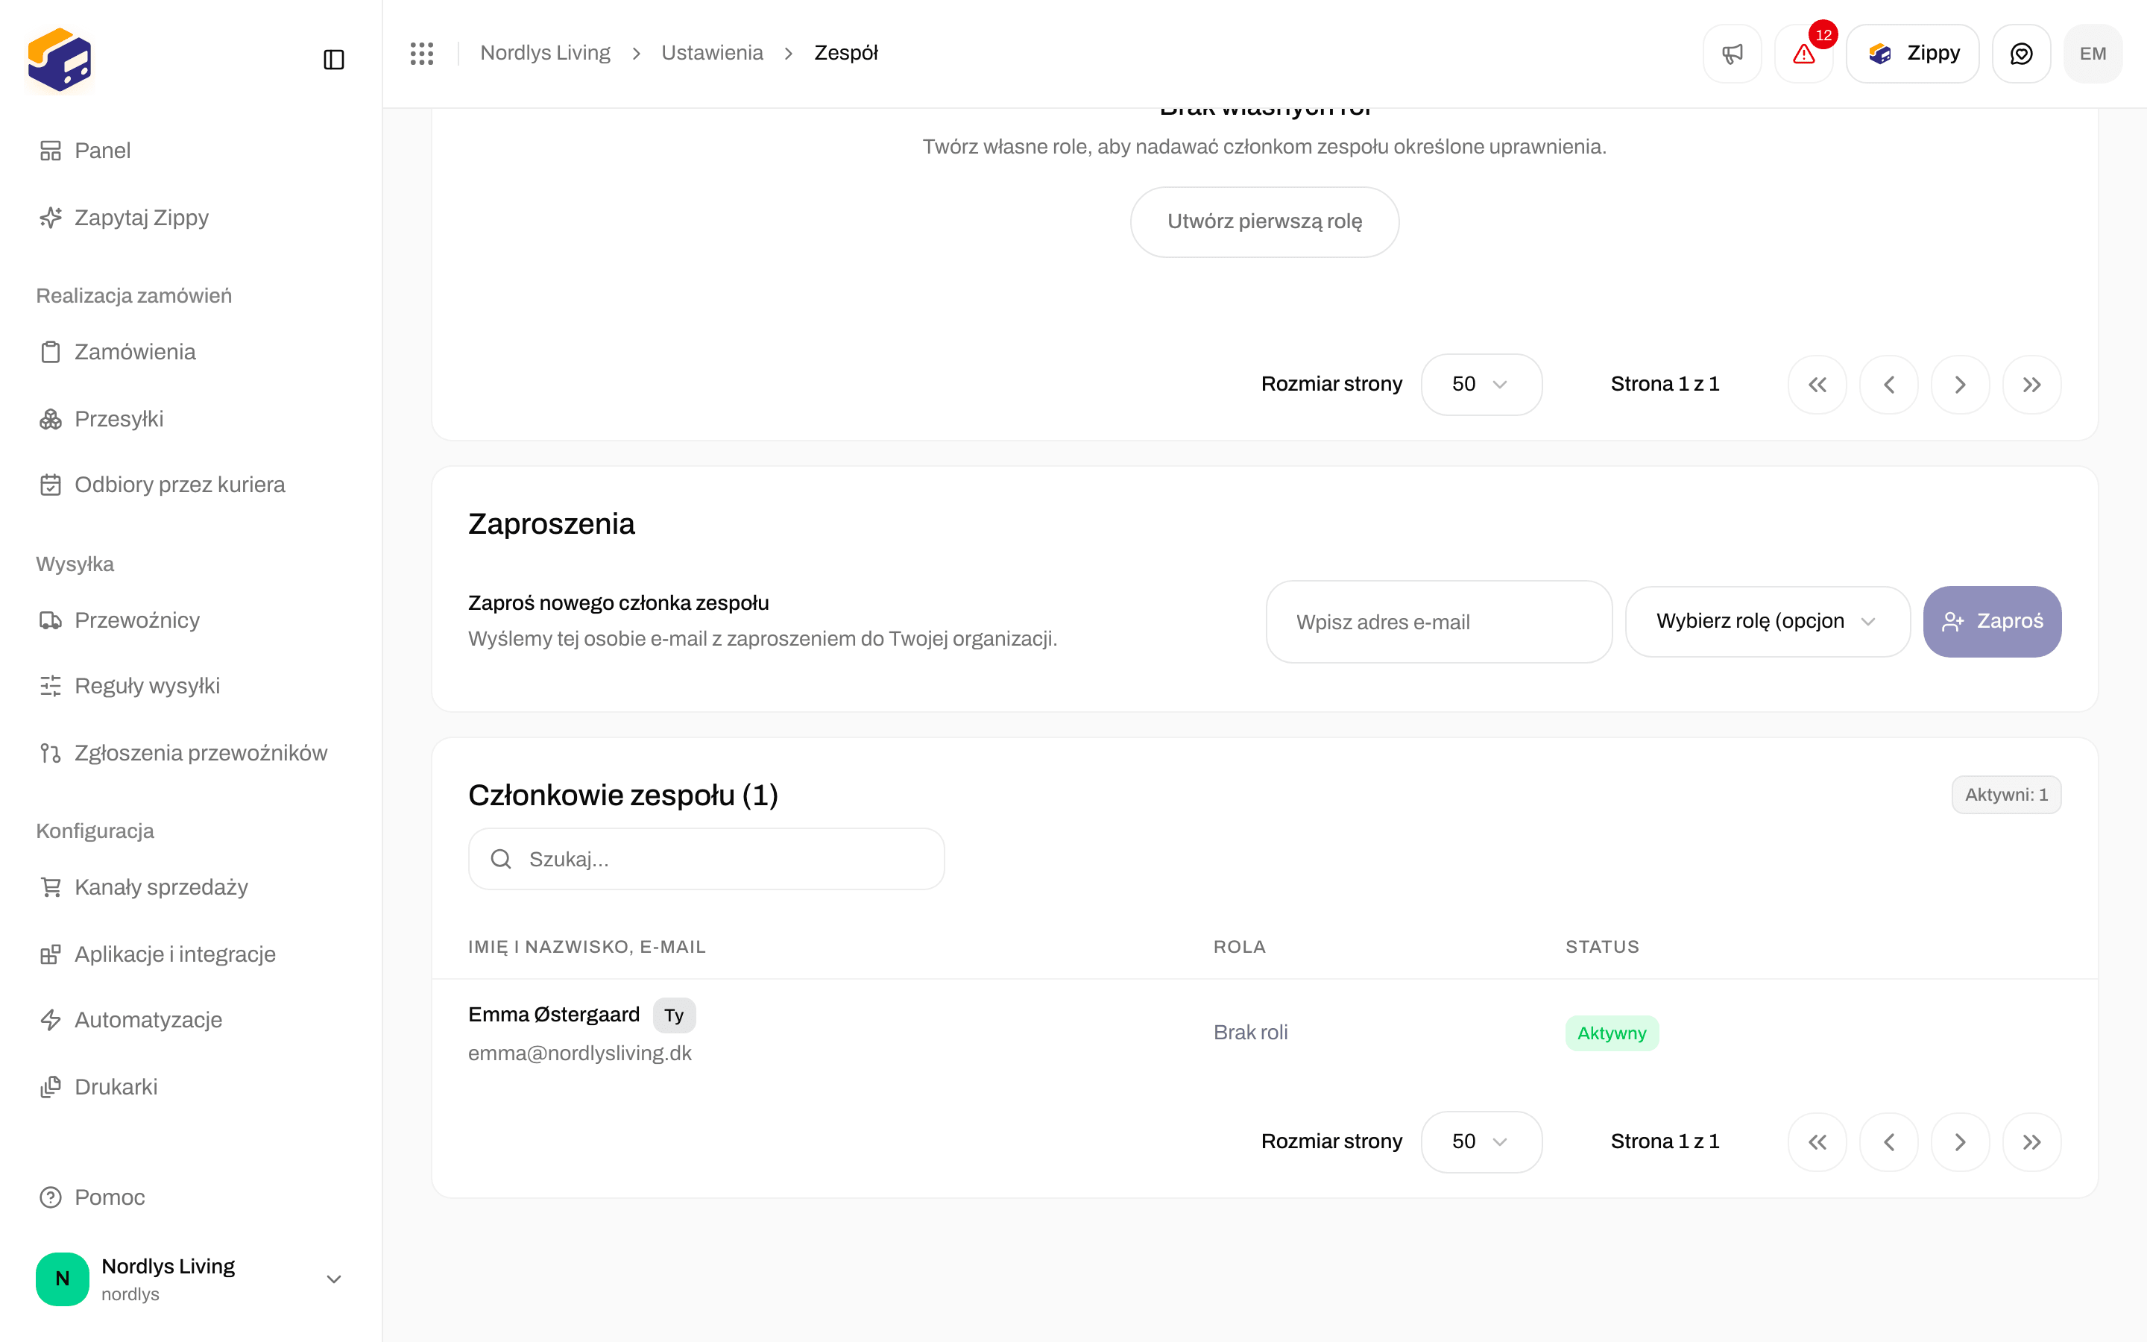The width and height of the screenshot is (2147, 1342).
Task: Expand the Nordlys Living organization switcher
Action: coord(191,1279)
